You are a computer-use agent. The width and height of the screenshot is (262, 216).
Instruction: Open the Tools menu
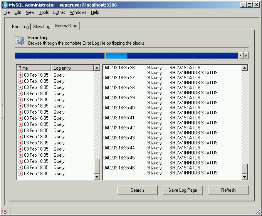pyautogui.click(x=44, y=12)
